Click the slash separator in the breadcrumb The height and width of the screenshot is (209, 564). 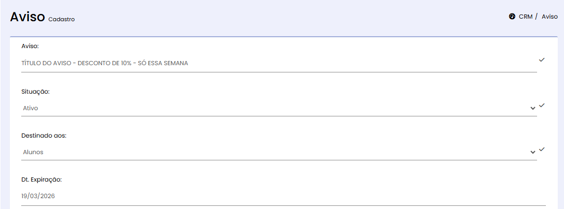pyautogui.click(x=537, y=17)
